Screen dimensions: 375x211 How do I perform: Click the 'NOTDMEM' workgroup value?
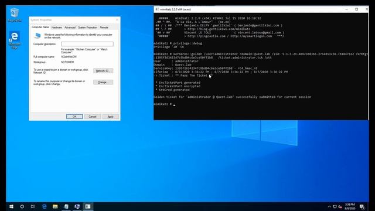(x=67, y=62)
